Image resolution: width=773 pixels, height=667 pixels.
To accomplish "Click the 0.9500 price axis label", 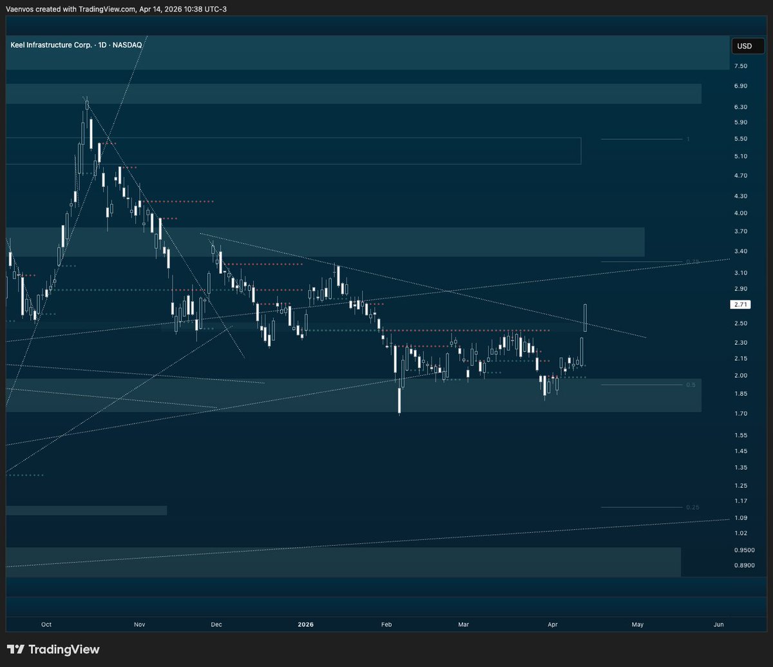I will point(744,551).
